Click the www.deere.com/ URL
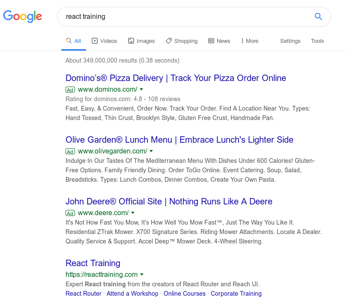This screenshot has width=347, height=306. [x=103, y=213]
